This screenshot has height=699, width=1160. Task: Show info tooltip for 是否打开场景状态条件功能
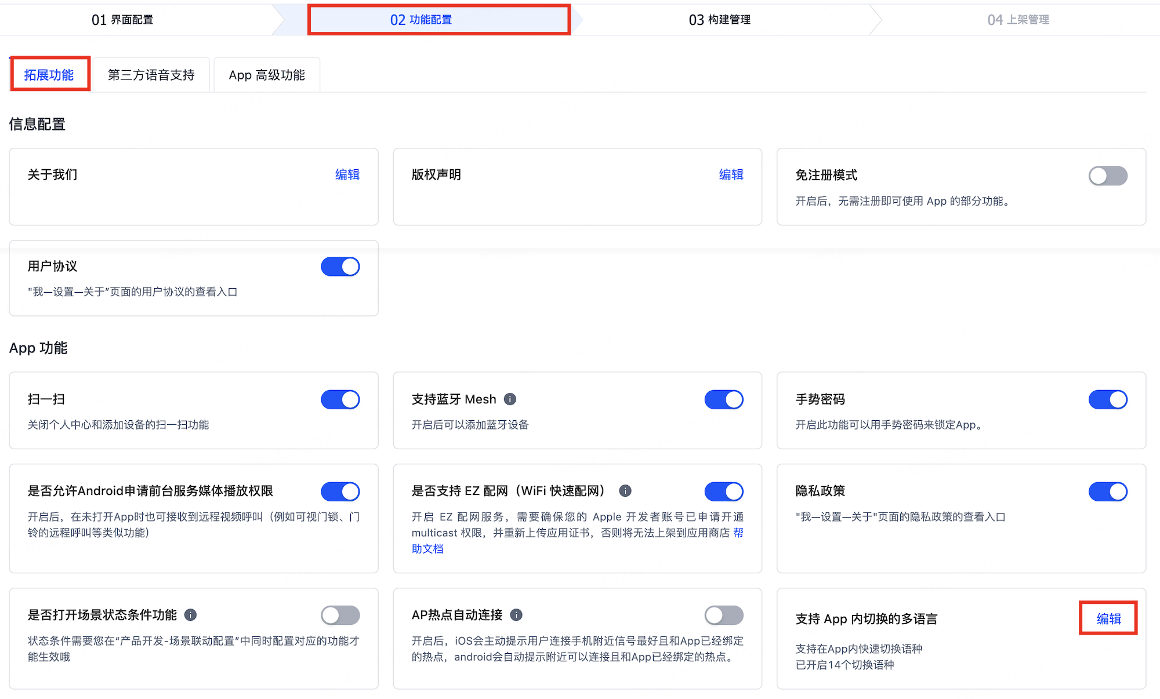[x=190, y=615]
